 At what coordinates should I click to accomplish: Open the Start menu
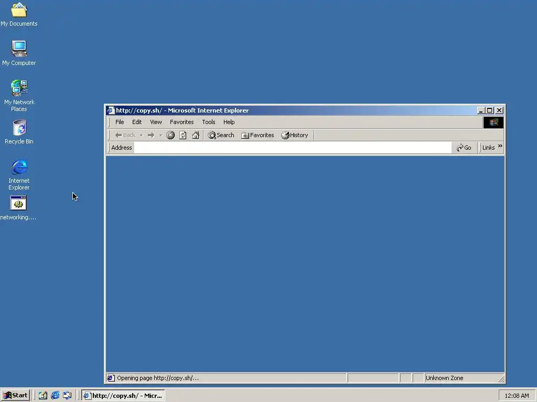pos(15,396)
